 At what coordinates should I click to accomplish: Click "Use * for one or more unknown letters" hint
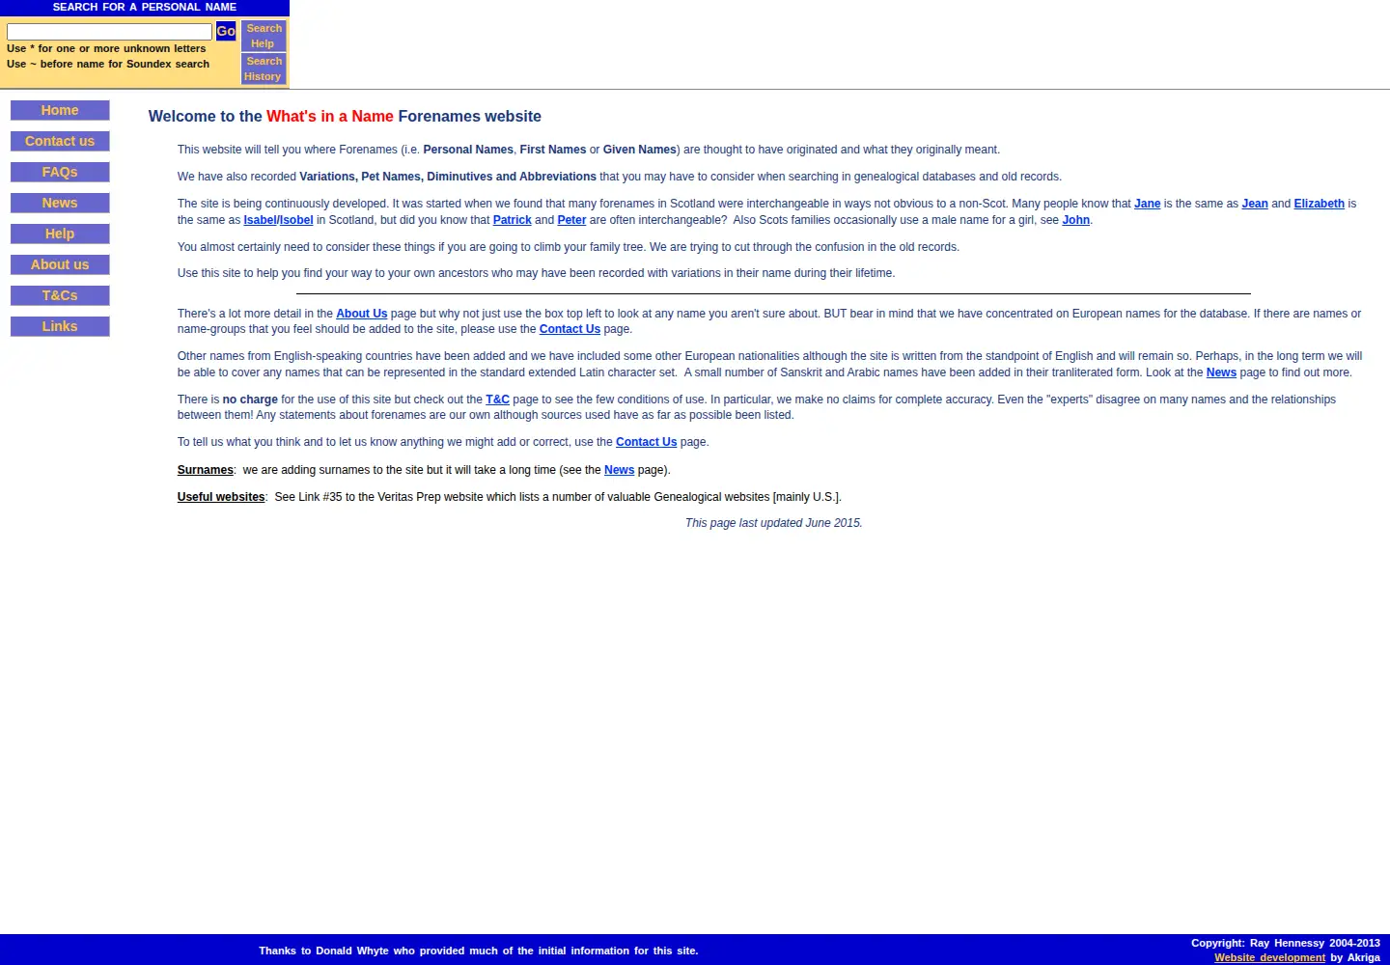106,48
